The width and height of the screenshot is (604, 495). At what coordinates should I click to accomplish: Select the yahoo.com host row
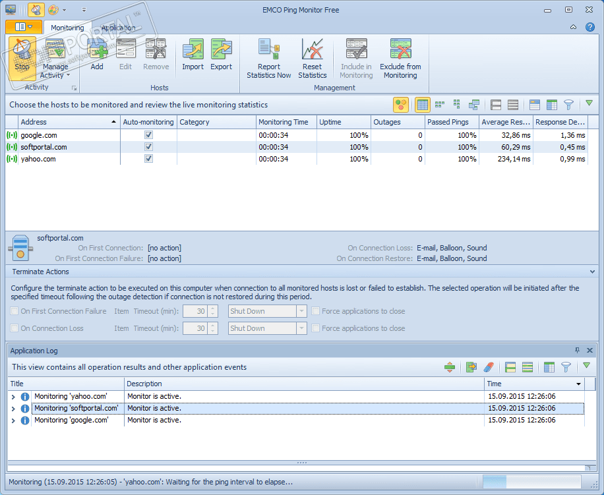click(297, 159)
